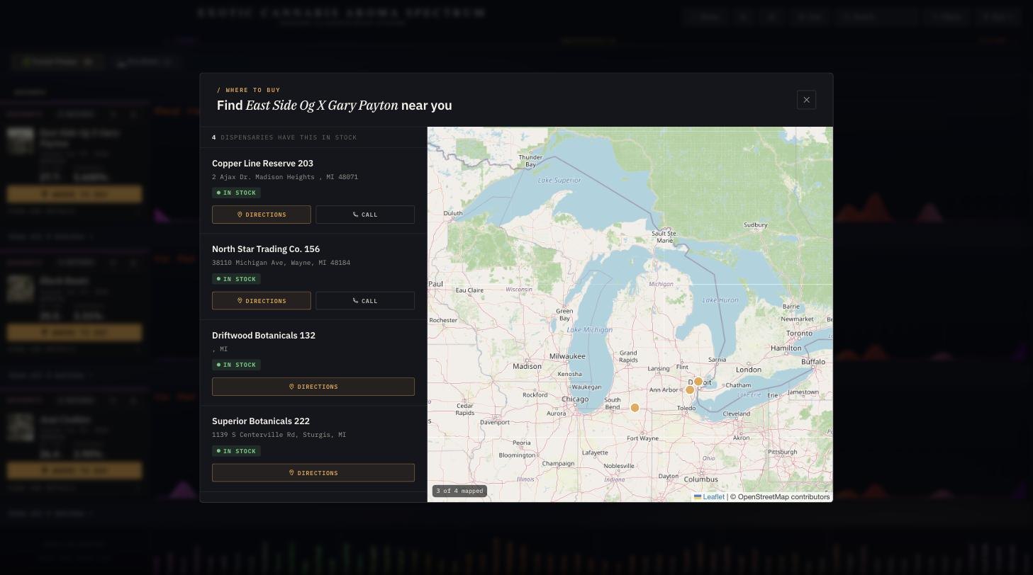Click the 'Pittsburgh' label on the map
This screenshot has width=1033, height=575.
click(x=783, y=452)
